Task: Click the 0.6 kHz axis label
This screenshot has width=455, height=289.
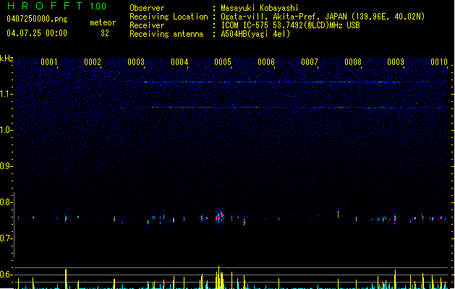Action: 6,275
